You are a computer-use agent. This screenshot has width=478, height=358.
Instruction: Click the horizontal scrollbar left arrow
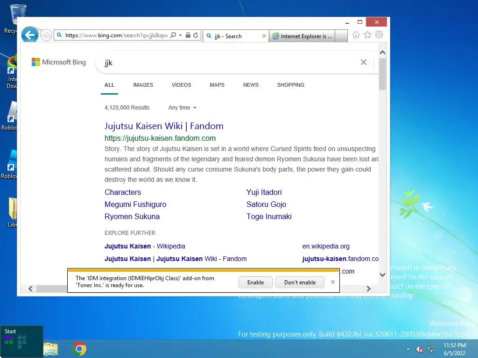point(30,289)
